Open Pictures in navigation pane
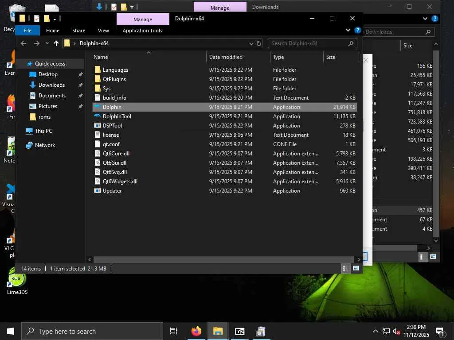Screen dimensions: 454x340 tap(48, 106)
